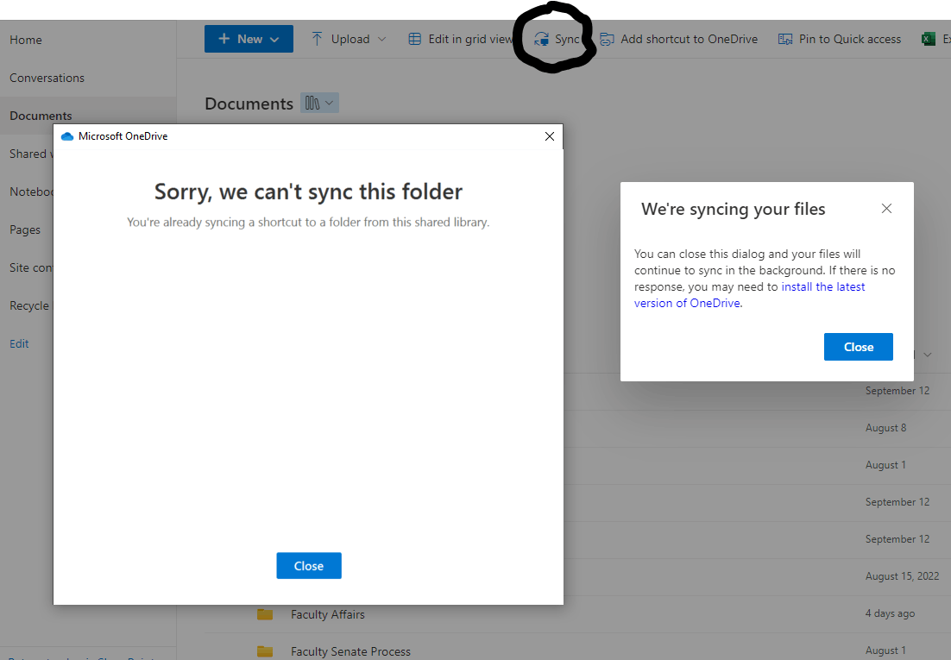The height and width of the screenshot is (660, 951).
Task: Expand the New button chevron
Action: [274, 40]
